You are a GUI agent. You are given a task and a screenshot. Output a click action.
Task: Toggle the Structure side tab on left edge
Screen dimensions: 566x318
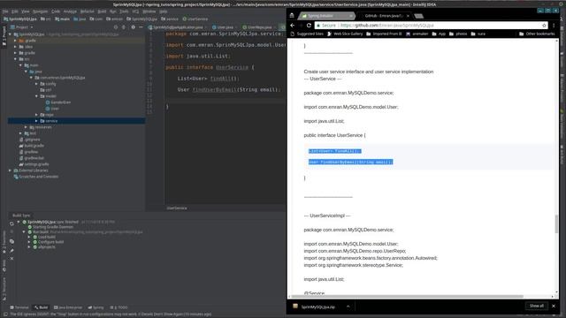pos(4,289)
